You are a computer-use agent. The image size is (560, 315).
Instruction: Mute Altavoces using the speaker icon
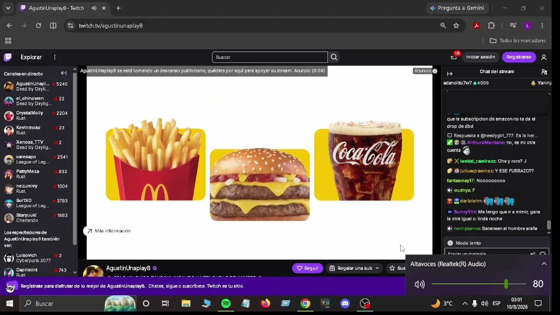(x=420, y=284)
